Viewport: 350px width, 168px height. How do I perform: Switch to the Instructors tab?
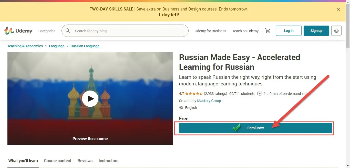pos(108,161)
